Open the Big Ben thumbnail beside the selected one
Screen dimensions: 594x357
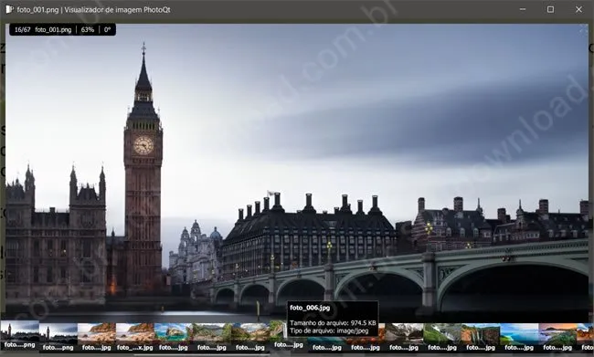pos(58,337)
